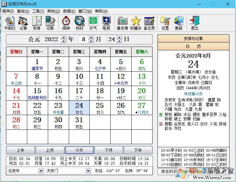Screen dimensions: 236x182
Task: Jump to today with 今天 button
Action: (79, 150)
